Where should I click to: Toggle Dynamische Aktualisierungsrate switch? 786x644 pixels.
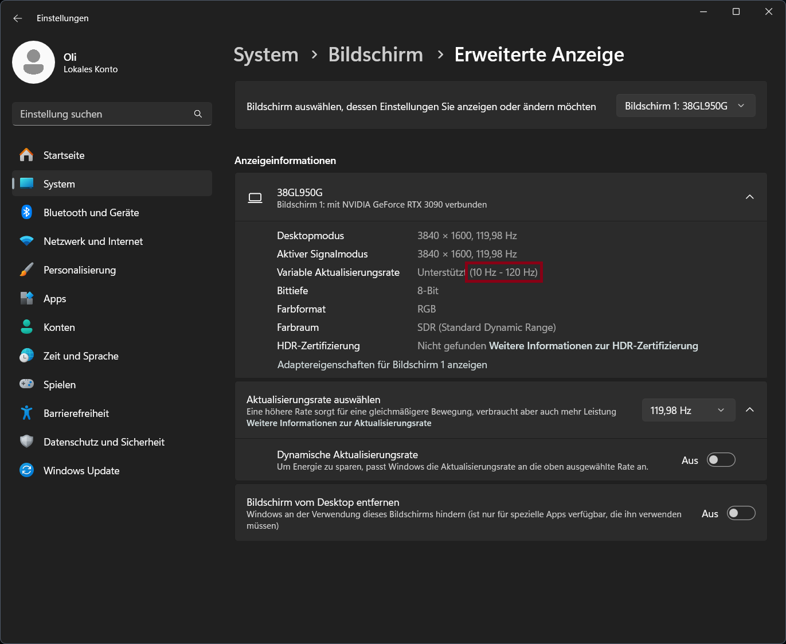pos(721,460)
